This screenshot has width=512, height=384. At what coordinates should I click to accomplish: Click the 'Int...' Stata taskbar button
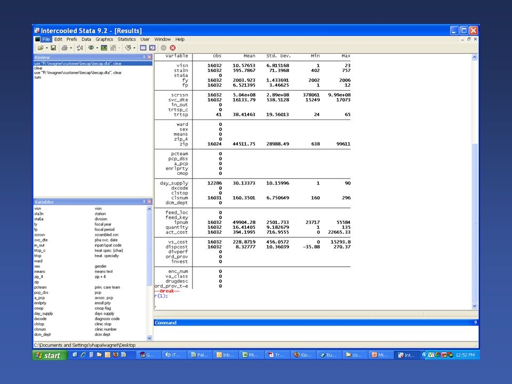tap(406, 355)
